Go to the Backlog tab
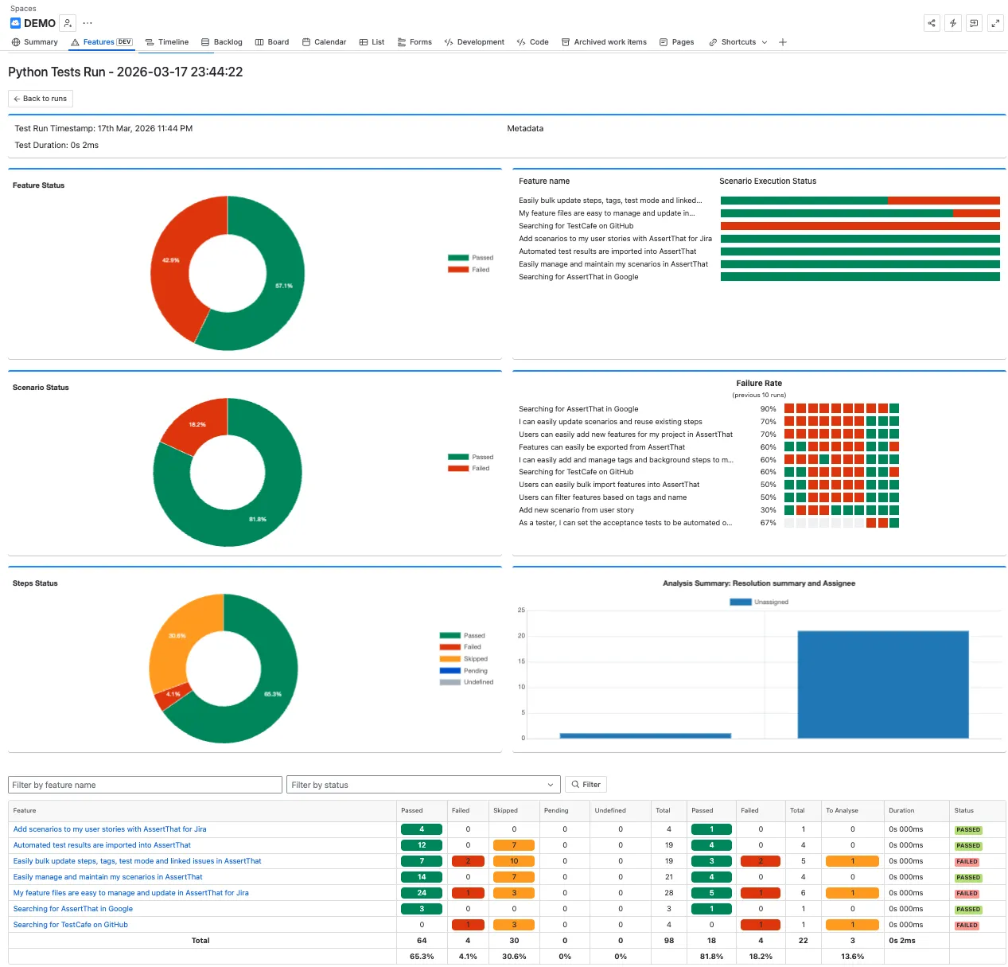Image resolution: width=1008 pixels, height=967 pixels. click(x=222, y=42)
